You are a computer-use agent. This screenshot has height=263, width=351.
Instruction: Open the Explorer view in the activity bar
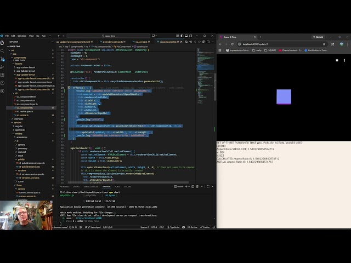(x=2, y=43)
